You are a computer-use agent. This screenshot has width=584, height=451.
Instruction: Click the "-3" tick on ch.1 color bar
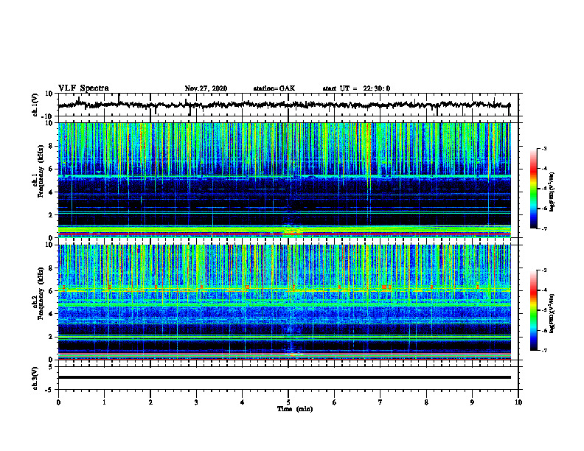544,149
